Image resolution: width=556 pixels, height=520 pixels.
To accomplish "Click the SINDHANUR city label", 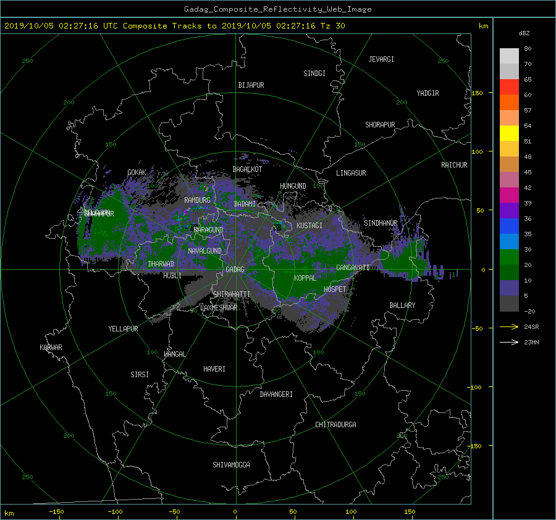I will coord(381,223).
